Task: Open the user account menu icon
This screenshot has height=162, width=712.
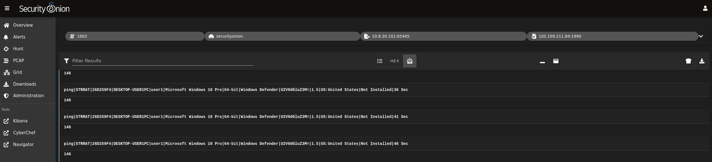Action: pos(705,8)
